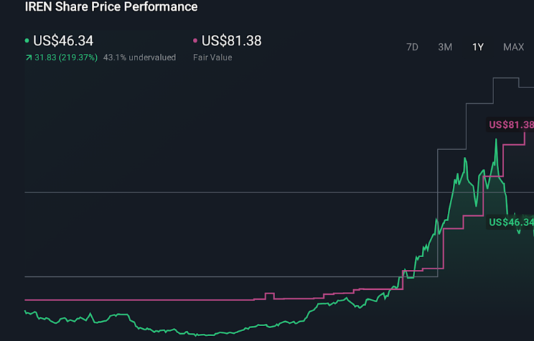The height and width of the screenshot is (341, 534).
Task: Click the IREN Share Price Performance title
Action: [111, 7]
